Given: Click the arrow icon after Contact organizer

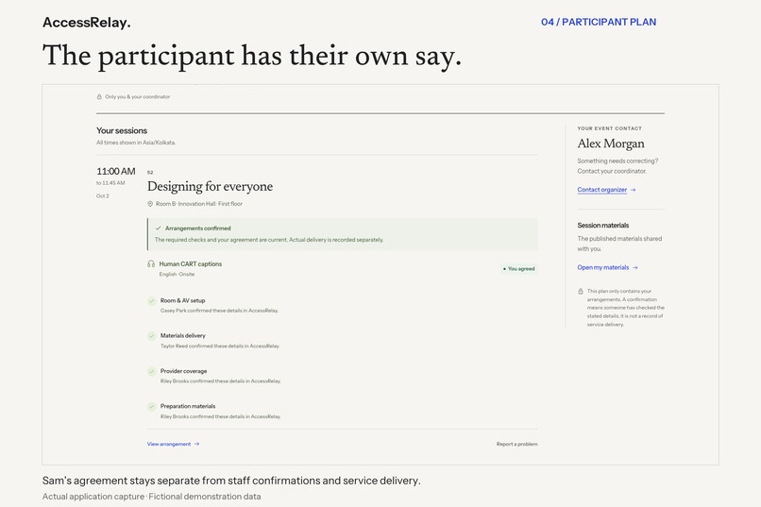Looking at the screenshot, I should click(x=633, y=190).
